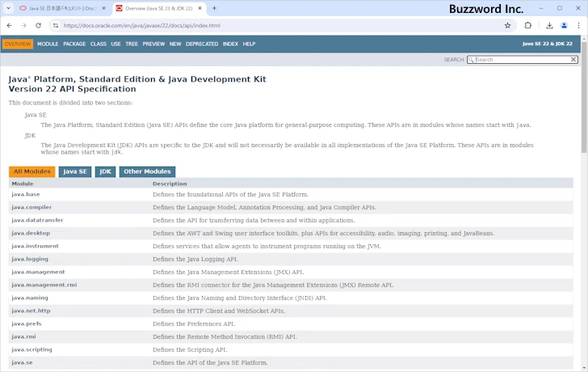The height and width of the screenshot is (372, 588).
Task: Open the browser downloads panel
Action: [549, 26]
